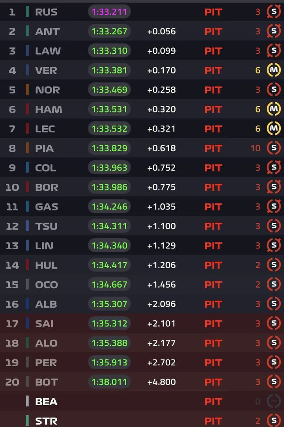Image resolution: width=284 pixels, height=427 pixels.
Task: Click PIT status for BEA
Action: pyautogui.click(x=213, y=402)
